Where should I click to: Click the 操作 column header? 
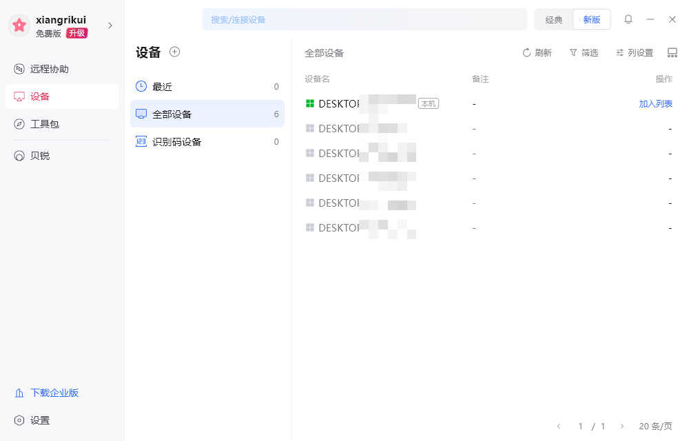664,79
